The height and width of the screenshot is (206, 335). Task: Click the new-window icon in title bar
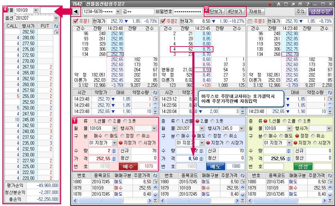click(x=286, y=4)
